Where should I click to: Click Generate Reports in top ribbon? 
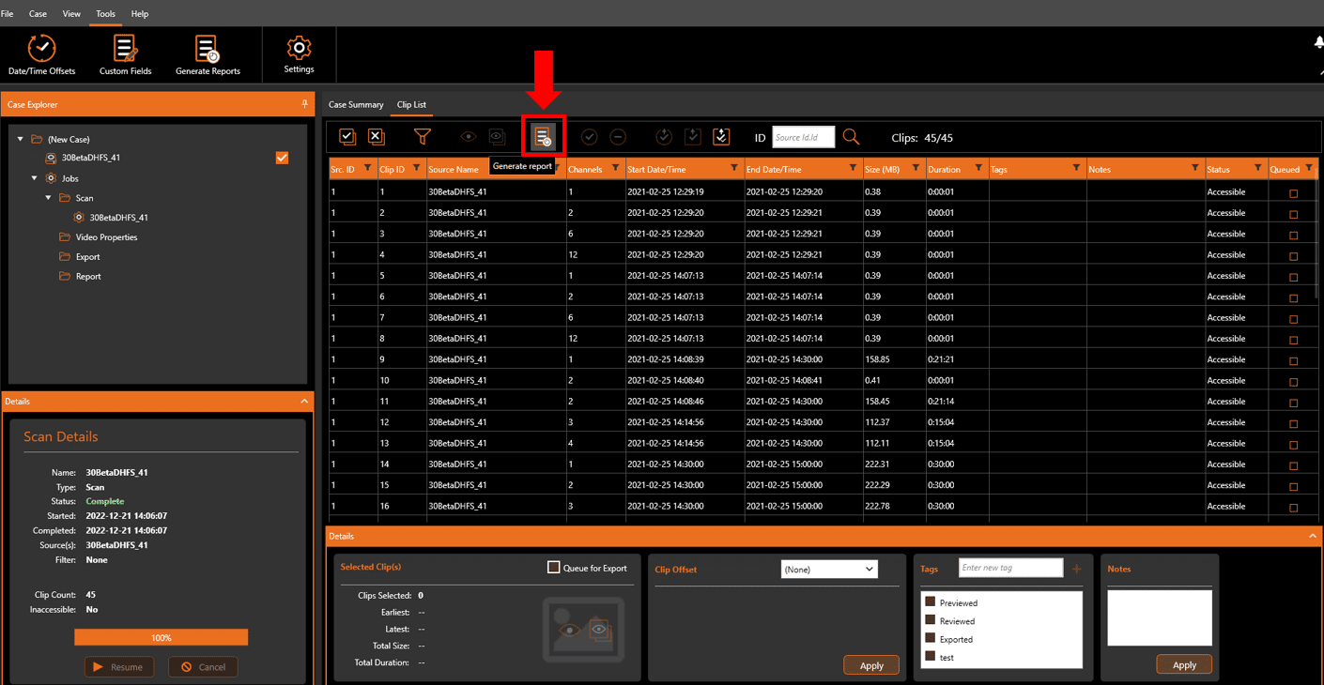tap(208, 55)
